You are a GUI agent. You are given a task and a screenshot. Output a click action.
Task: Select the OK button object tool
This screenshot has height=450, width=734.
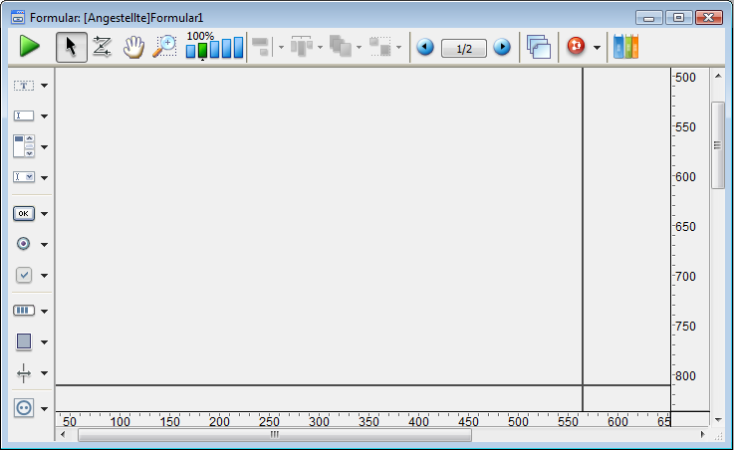click(x=24, y=213)
